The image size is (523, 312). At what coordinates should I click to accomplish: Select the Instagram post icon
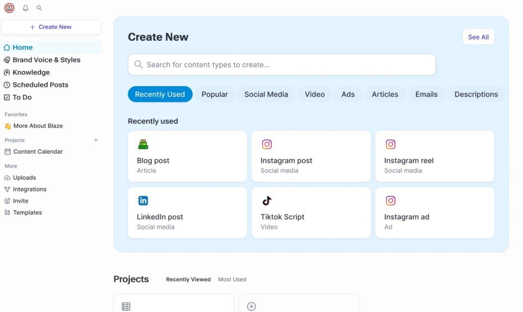[267, 144]
